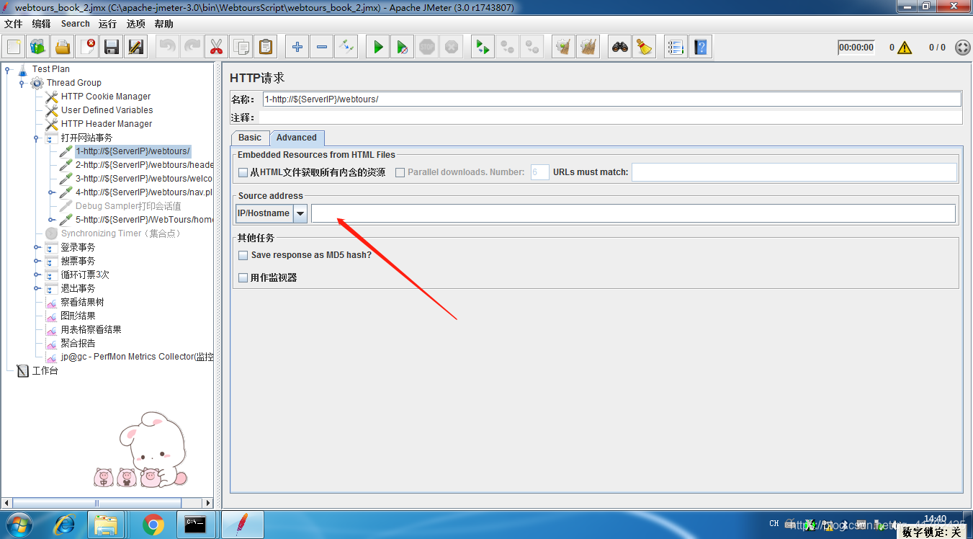Screen dimensions: 973x539
Task: Click the yellow warning errors icon
Action: pos(905,48)
